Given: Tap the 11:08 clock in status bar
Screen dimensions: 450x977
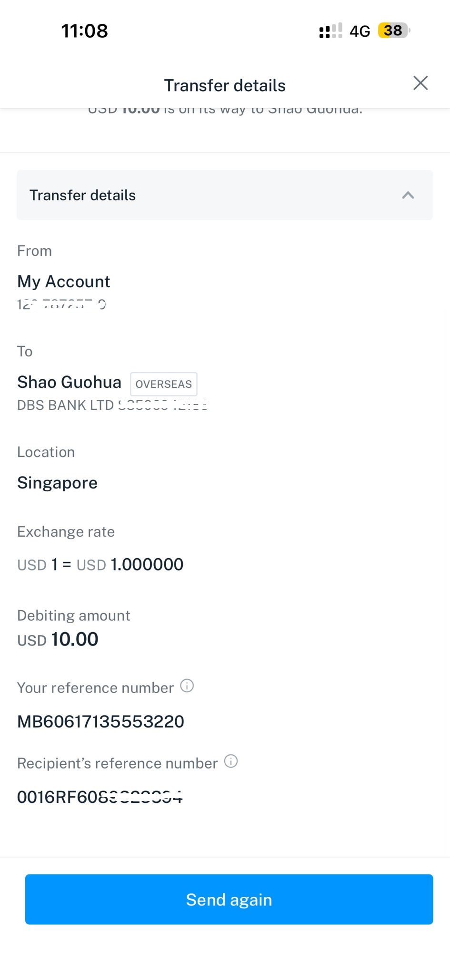Looking at the screenshot, I should [85, 31].
